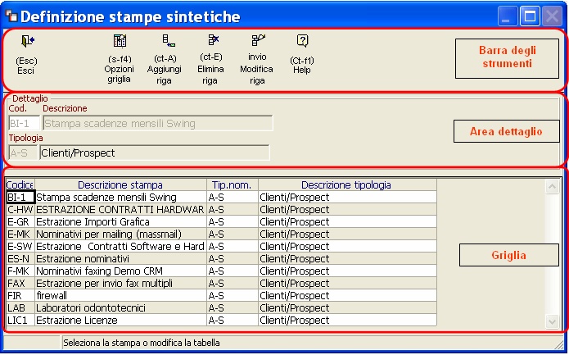This screenshot has width=569, height=355.
Task: Click the Cod. field showing BI-1
Action: click(24, 123)
